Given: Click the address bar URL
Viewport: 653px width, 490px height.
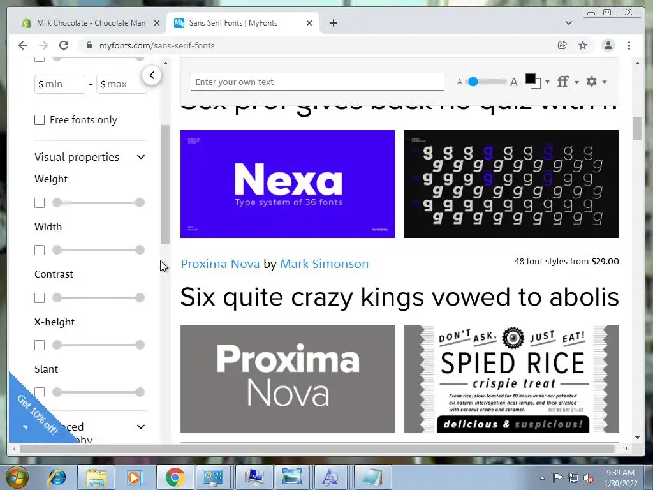Looking at the screenshot, I should 157,45.
